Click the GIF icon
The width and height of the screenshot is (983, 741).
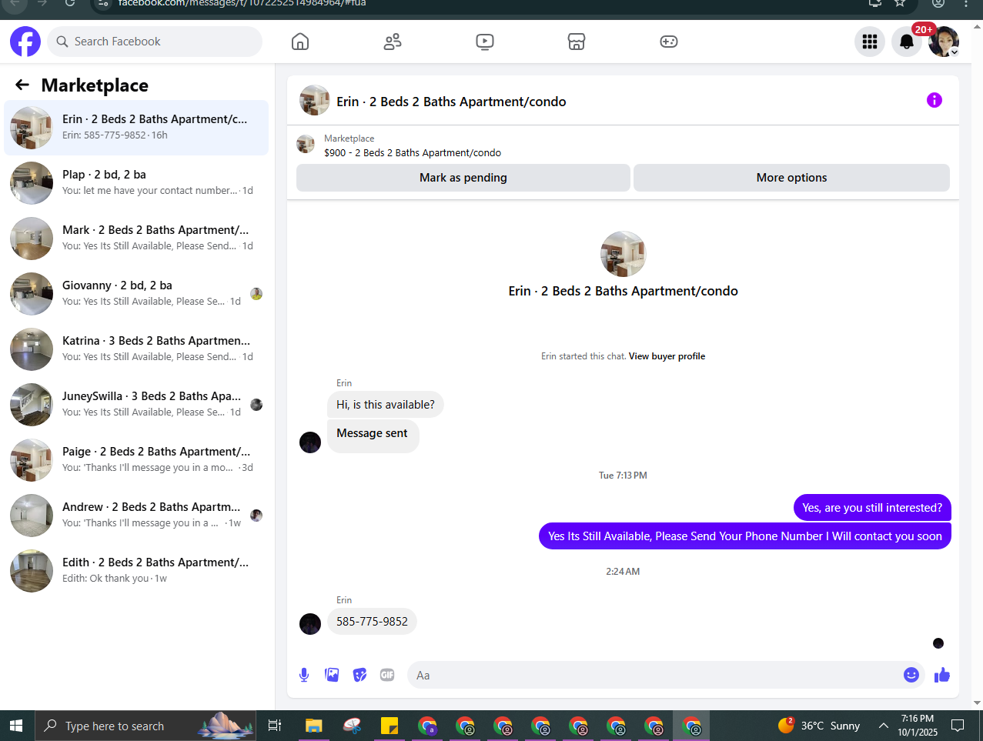[387, 675]
